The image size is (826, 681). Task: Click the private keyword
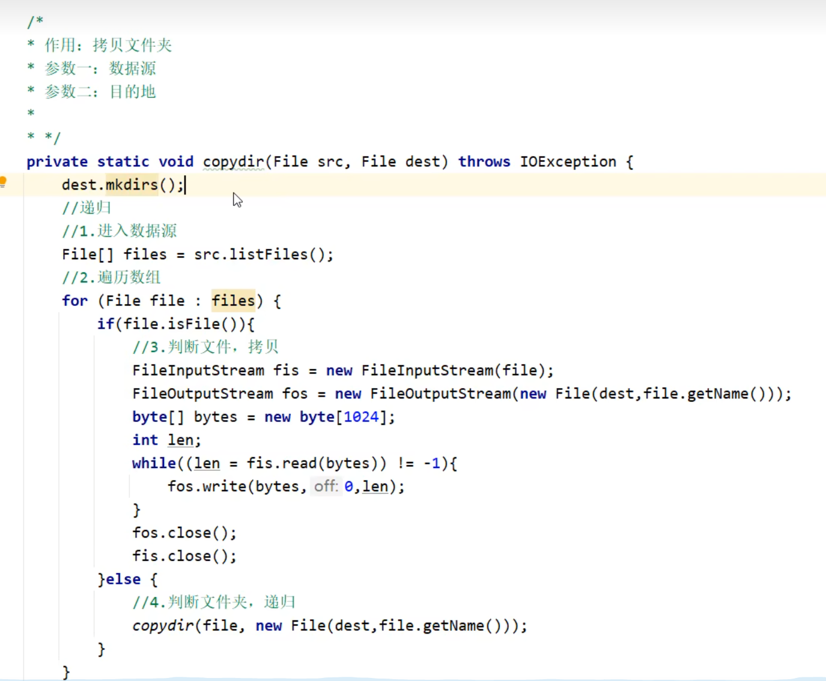pos(57,162)
